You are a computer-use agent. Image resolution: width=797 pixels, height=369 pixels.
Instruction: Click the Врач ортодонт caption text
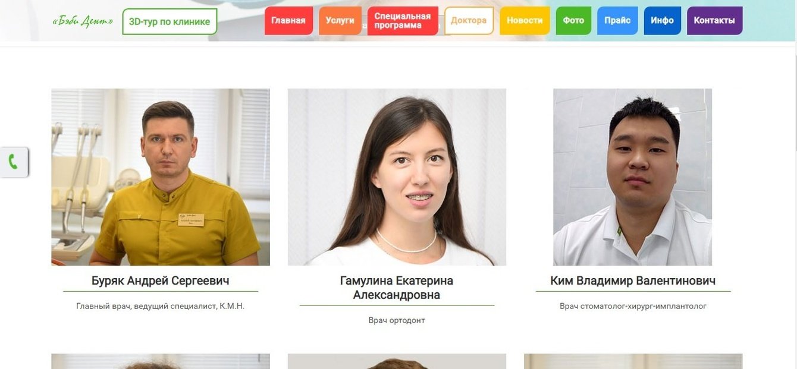(397, 320)
